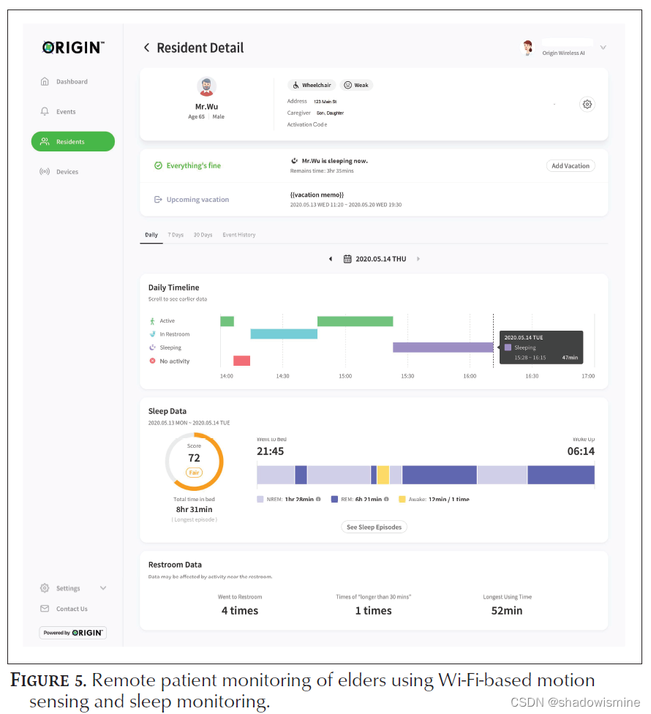Image resolution: width=651 pixels, height=714 pixels.
Task: Click the 4 times restroom count
Action: [x=240, y=611]
